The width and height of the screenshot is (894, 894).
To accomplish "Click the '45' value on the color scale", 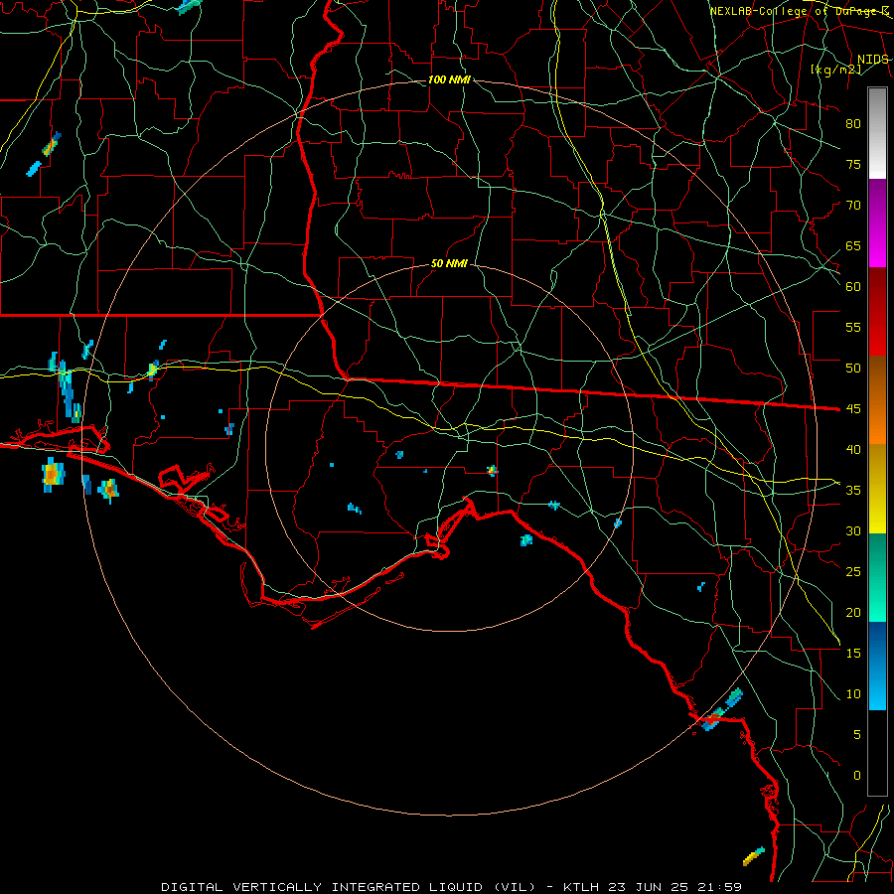I will point(853,409).
